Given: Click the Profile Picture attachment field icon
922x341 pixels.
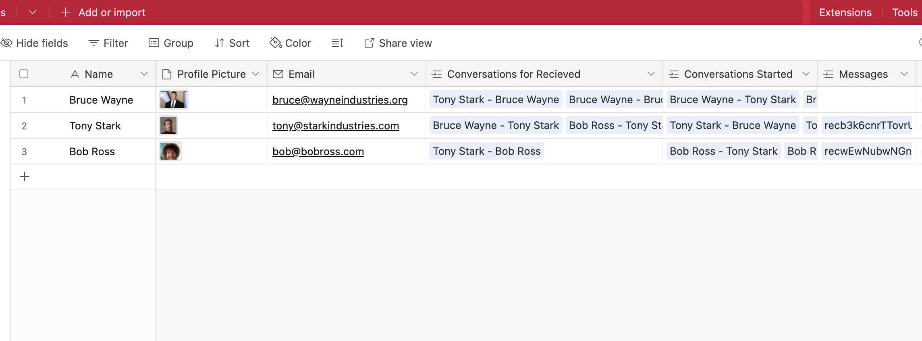Looking at the screenshot, I should coord(166,74).
